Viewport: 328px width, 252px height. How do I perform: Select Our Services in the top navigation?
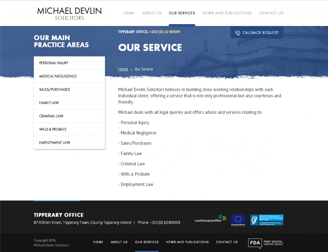[x=182, y=13]
